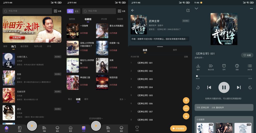Open the three-dot menu on the player screen
Viewport: 256px width, 133px height.
(251, 8)
